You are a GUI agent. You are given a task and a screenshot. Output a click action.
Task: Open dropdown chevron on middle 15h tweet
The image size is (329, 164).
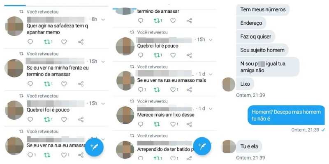(x=211, y=40)
